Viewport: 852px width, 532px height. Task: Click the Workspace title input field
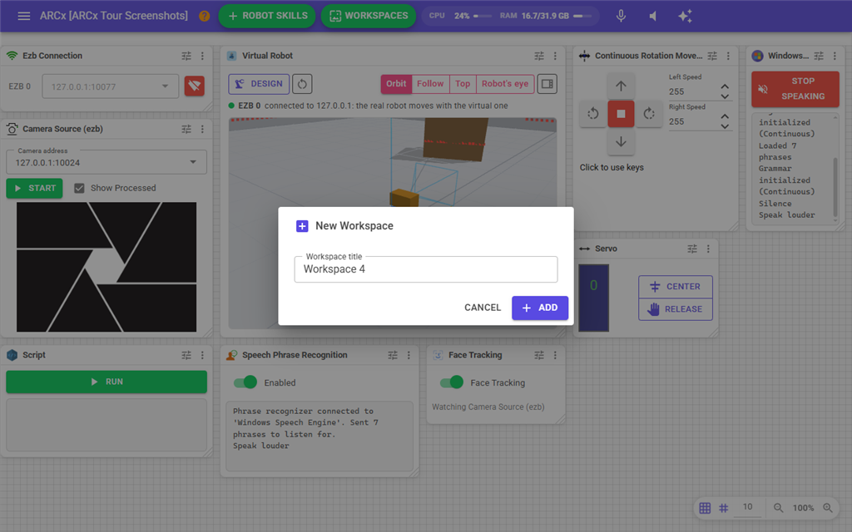(x=426, y=269)
